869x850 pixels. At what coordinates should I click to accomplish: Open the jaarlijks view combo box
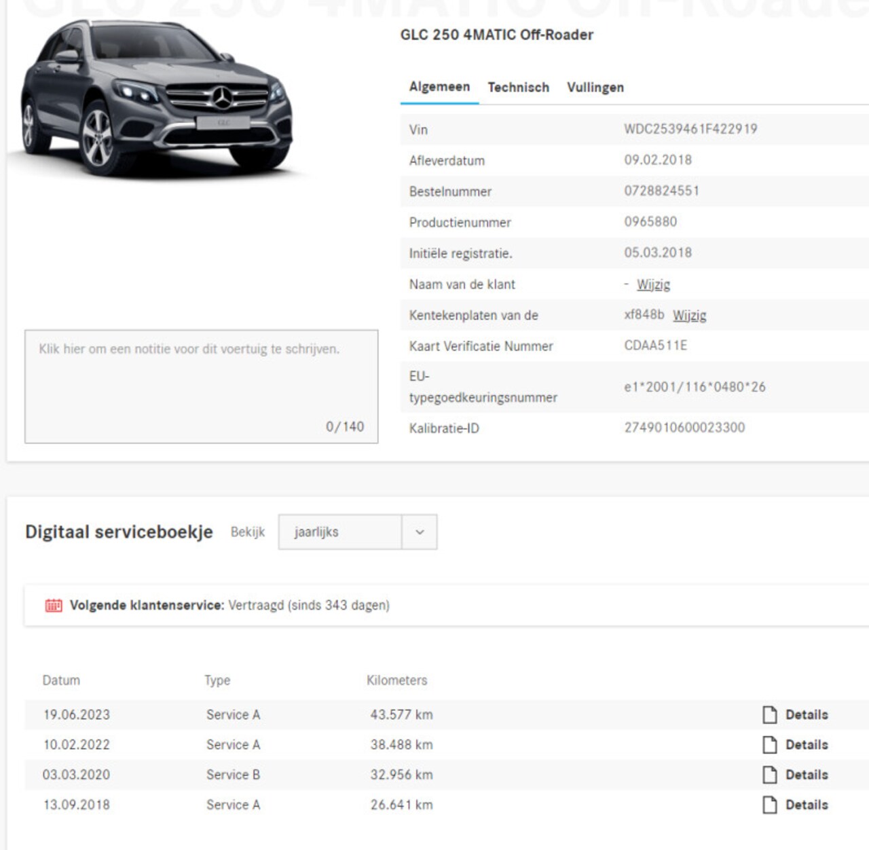(340, 532)
